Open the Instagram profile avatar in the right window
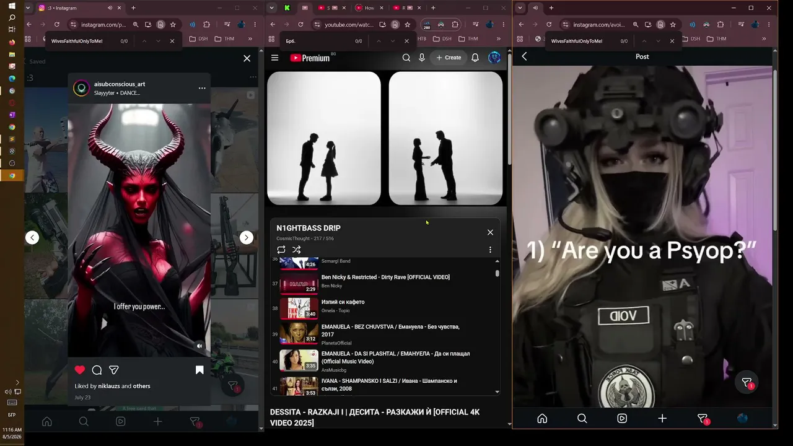The width and height of the screenshot is (793, 446). point(742,418)
